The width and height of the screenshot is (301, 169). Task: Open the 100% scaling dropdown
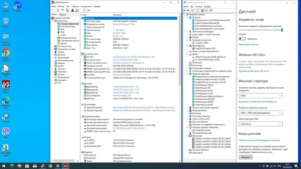point(260,95)
